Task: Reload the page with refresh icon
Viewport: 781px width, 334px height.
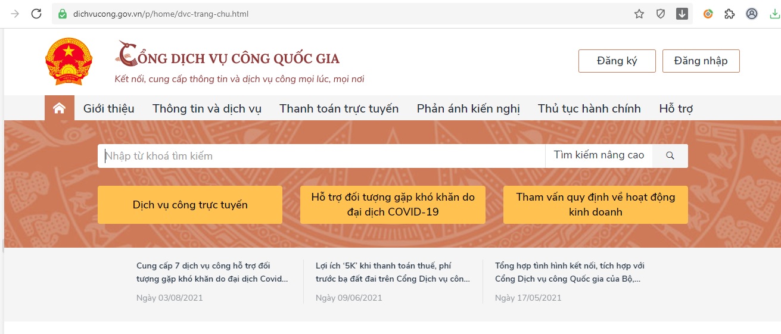Action: point(36,14)
